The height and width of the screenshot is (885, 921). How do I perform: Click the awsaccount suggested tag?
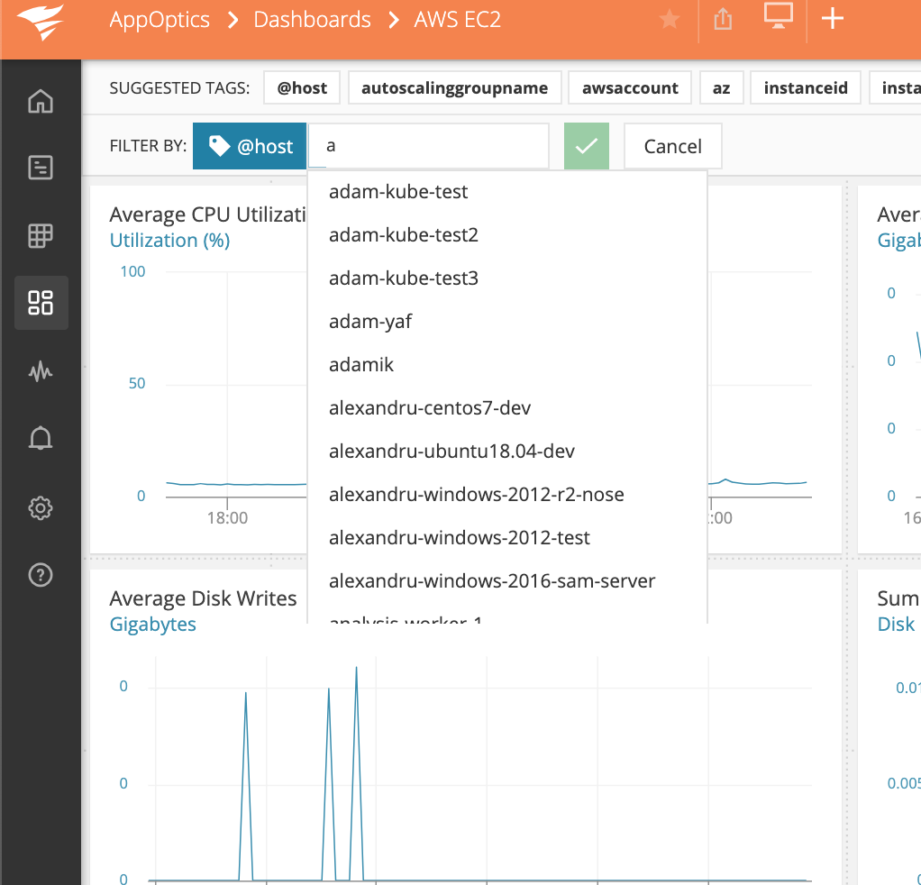[x=629, y=87]
